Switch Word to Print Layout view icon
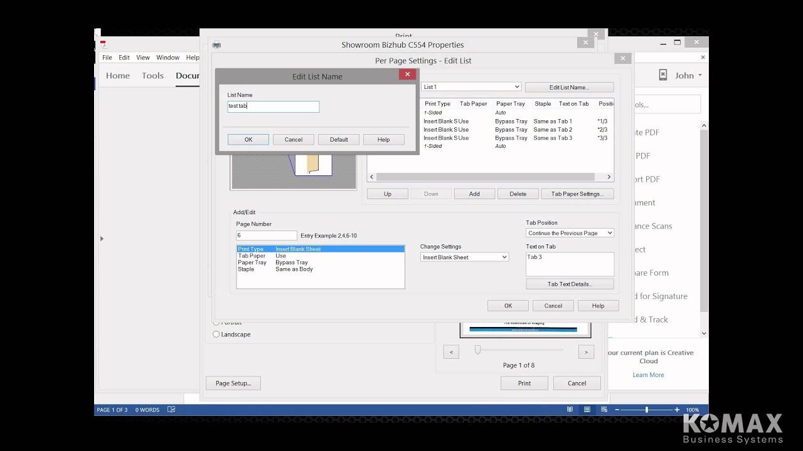 coord(587,410)
